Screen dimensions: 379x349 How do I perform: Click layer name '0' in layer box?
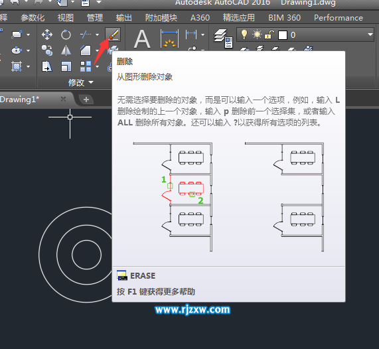click(x=293, y=35)
